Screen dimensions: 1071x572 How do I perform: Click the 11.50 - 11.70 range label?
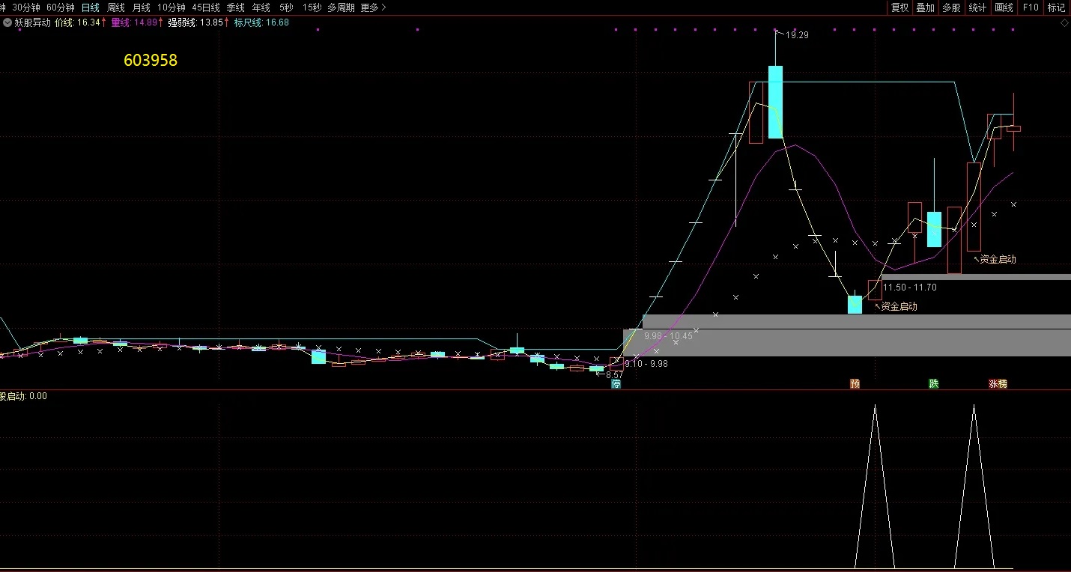(x=910, y=287)
